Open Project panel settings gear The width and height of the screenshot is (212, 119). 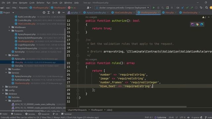pos(59,13)
